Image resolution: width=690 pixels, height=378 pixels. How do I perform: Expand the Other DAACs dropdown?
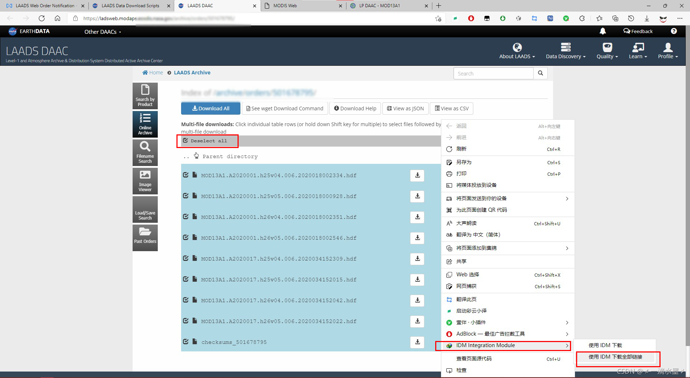pyautogui.click(x=102, y=32)
